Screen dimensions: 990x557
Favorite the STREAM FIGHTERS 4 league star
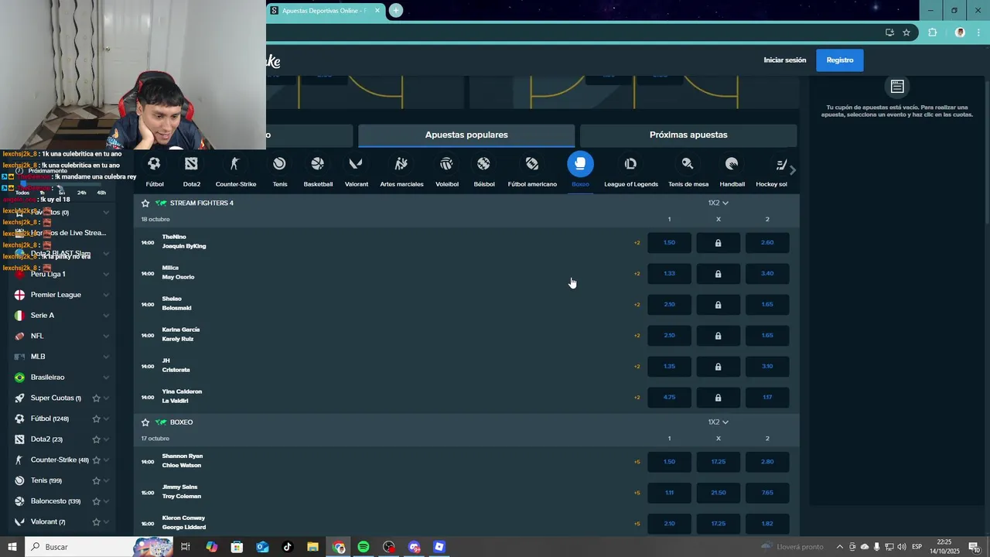(145, 203)
